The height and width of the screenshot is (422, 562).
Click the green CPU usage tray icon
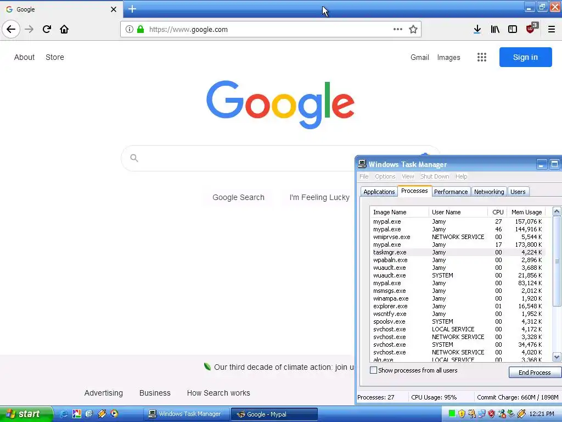(x=452, y=414)
